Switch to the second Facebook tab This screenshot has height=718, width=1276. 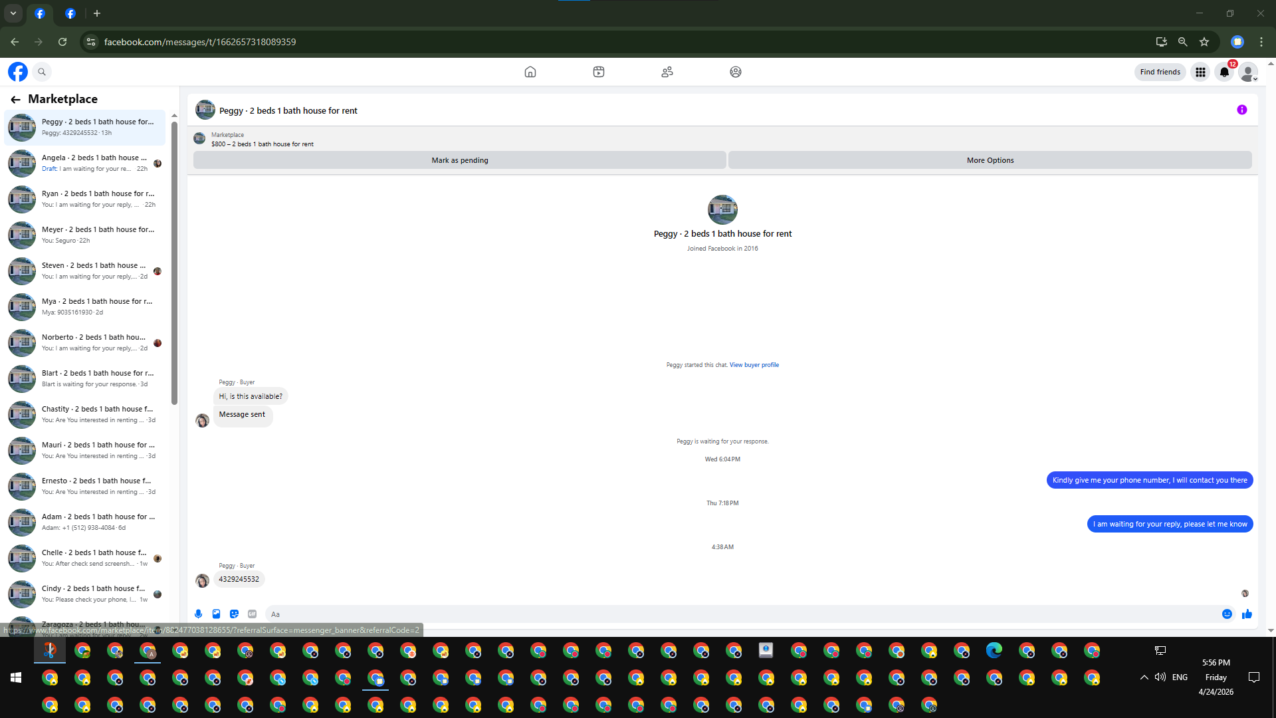(x=70, y=13)
